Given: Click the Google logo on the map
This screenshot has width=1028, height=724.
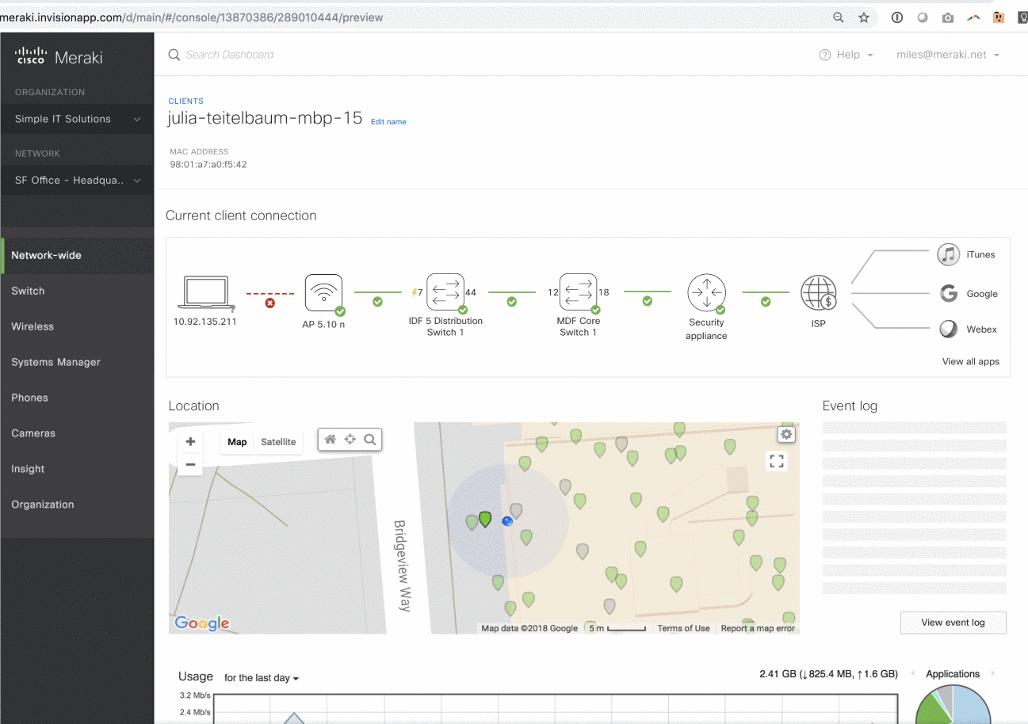Looking at the screenshot, I should [202, 623].
